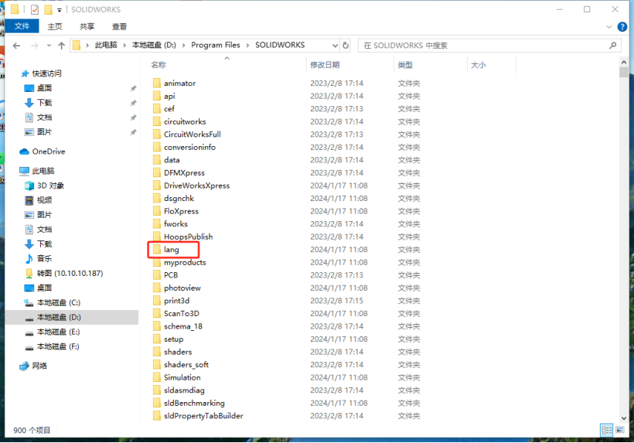Image resolution: width=634 pixels, height=443 pixels.
Task: Select the CircuitWorksFull folder icon
Action: pos(157,135)
